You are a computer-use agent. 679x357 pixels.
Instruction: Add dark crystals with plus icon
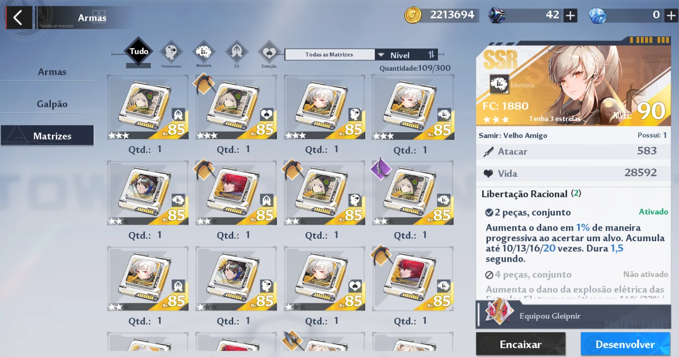click(570, 16)
